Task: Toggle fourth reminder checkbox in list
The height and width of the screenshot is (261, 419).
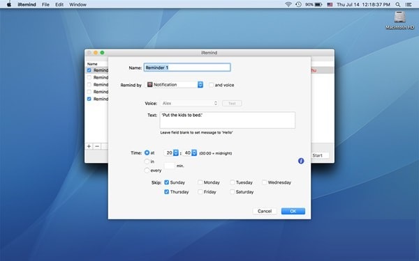Action: point(89,92)
